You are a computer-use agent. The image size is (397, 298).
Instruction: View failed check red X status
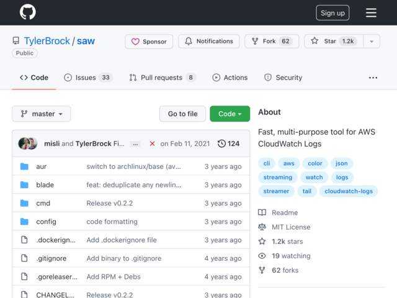click(x=152, y=143)
